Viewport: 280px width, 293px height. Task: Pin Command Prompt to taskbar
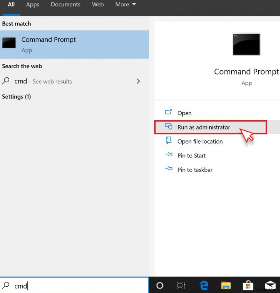pos(195,169)
